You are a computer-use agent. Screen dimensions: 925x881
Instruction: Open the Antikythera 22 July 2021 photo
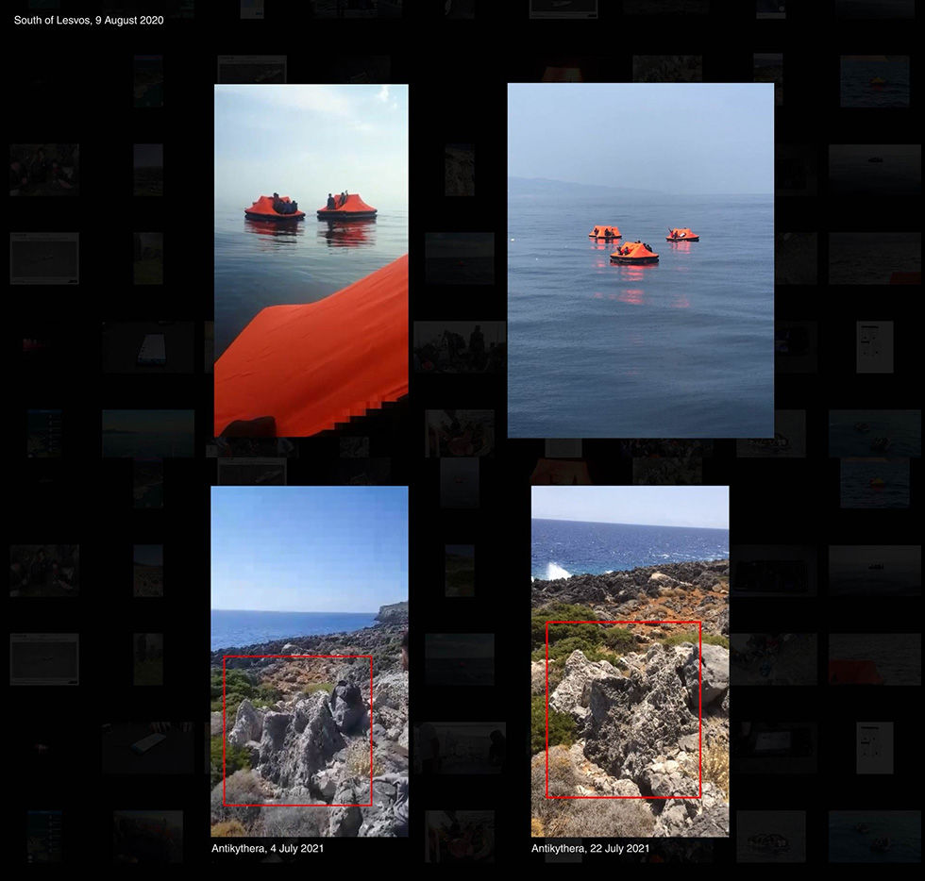pyautogui.click(x=631, y=661)
